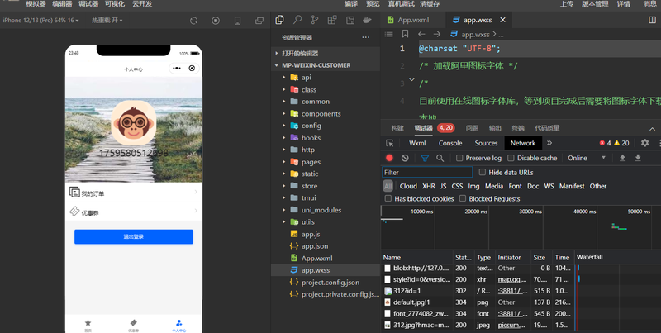661x333 pixels.
Task: Select the XHR request type filter
Action: (428, 186)
